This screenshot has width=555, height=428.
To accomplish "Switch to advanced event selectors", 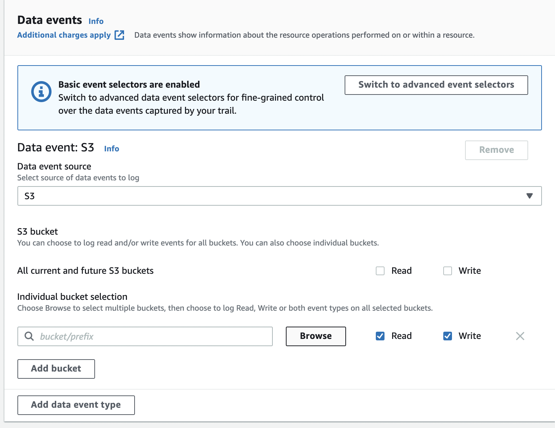I will coord(436,85).
